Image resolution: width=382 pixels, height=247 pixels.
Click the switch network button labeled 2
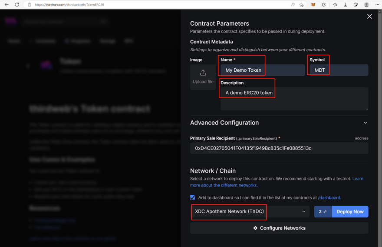323,212
